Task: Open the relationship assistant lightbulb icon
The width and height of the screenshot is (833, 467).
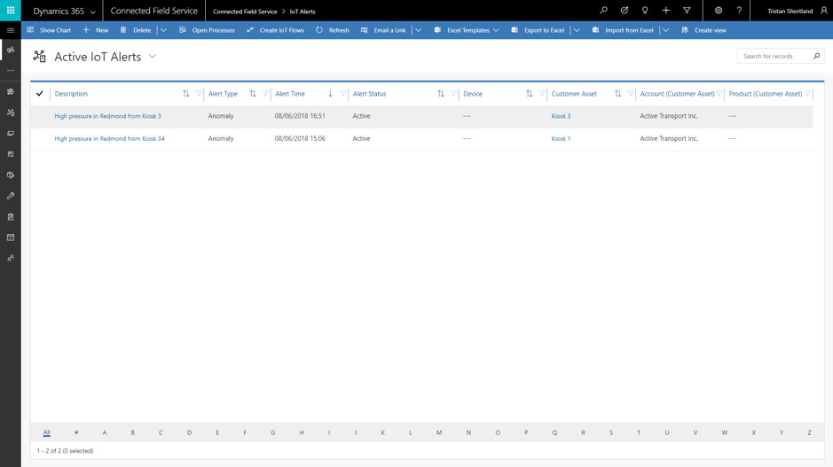Action: coord(645,10)
